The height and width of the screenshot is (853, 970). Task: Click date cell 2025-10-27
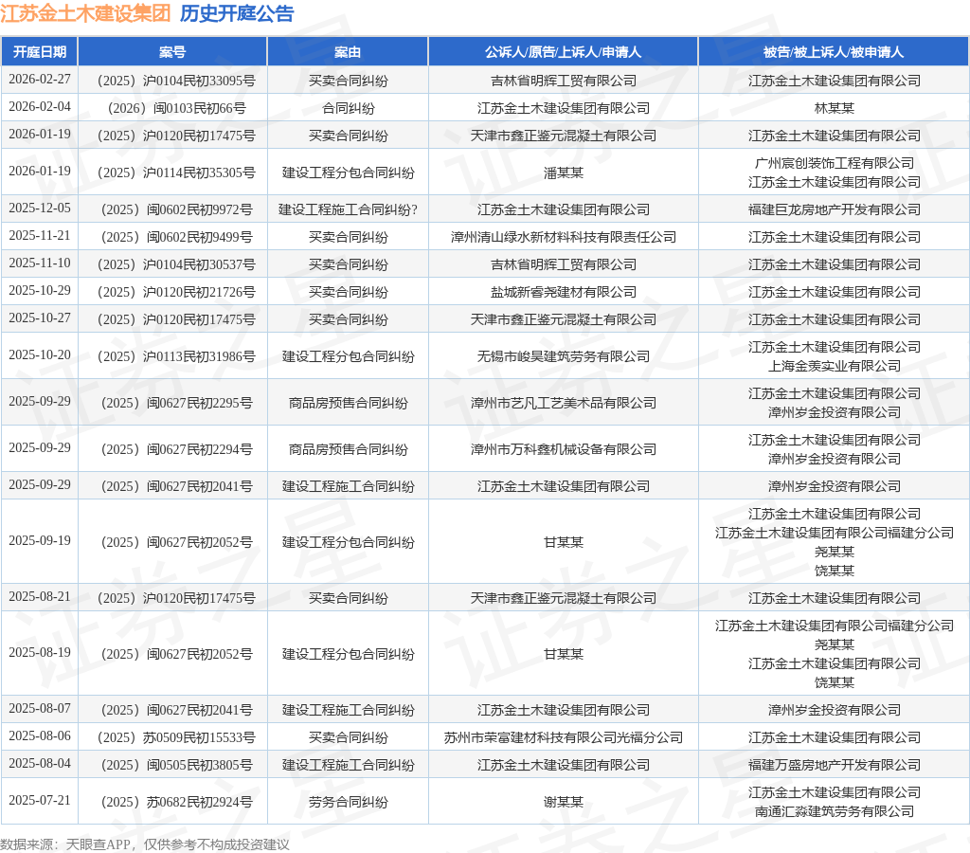coord(40,318)
